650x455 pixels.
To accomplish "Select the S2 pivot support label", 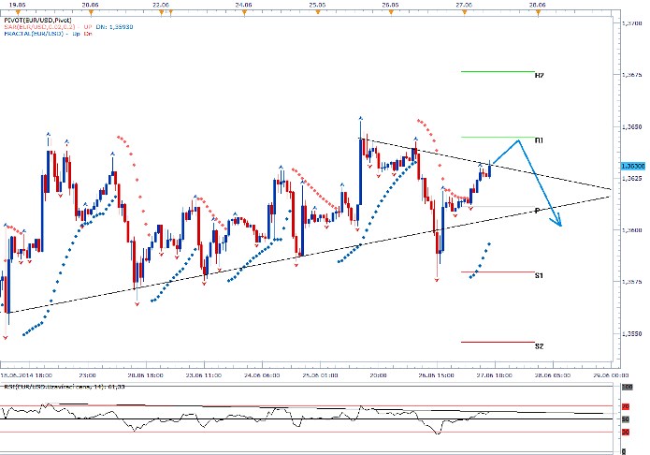I will pos(539,345).
